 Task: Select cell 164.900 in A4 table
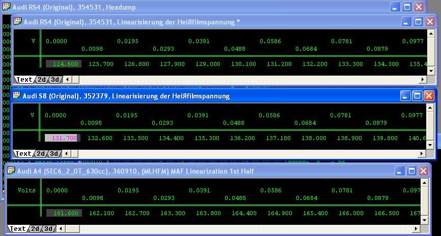(280, 213)
